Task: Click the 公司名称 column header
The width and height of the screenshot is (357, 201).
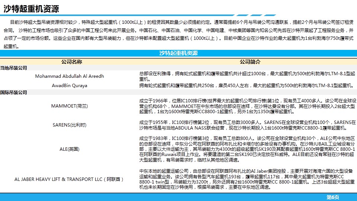Action: pos(71,62)
